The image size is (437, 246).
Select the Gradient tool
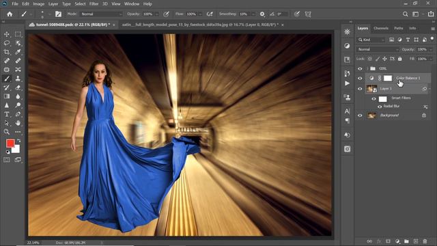7,96
